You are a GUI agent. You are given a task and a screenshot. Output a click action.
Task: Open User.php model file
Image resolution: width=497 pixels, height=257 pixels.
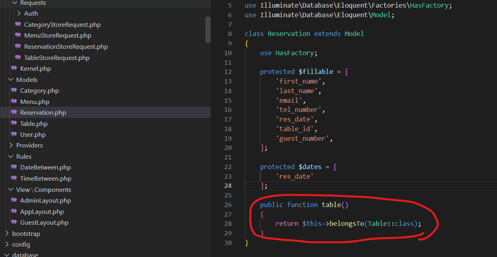coord(33,135)
